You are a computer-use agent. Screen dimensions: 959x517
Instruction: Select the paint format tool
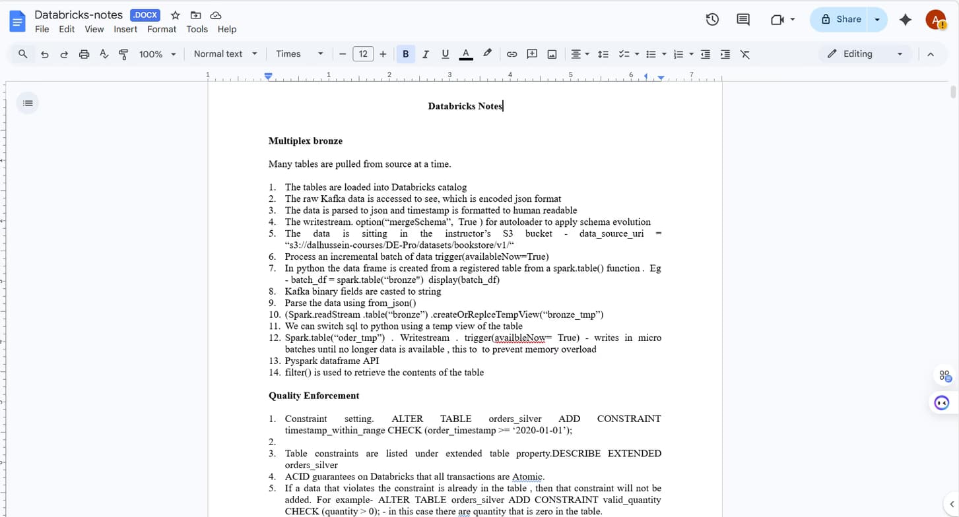point(123,54)
